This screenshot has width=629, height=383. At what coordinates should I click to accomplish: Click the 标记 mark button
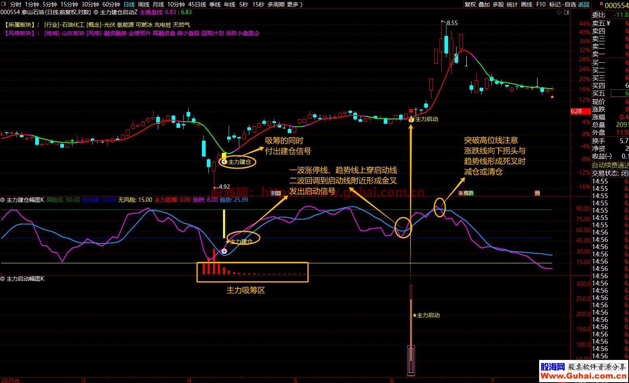(x=555, y=4)
